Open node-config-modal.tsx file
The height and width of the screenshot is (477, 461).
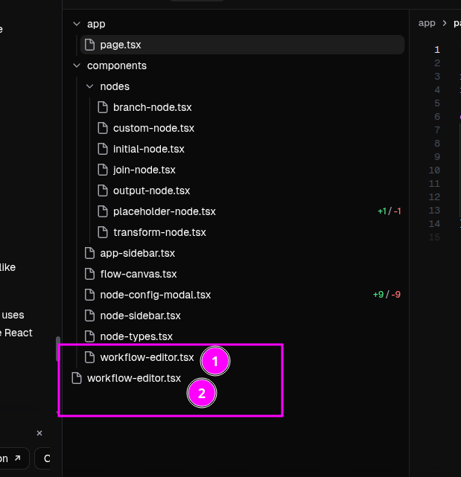click(156, 295)
